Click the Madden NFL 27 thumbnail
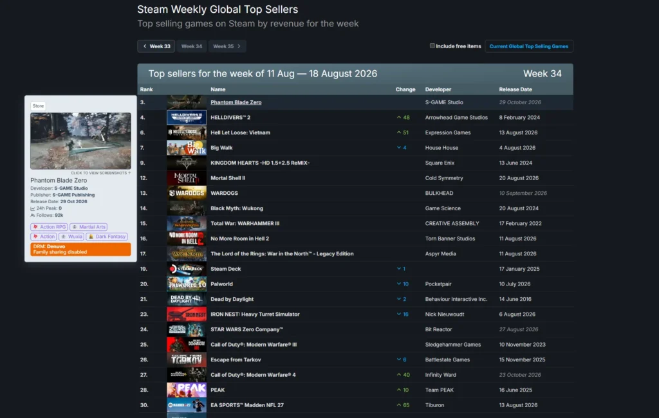Viewport: 659px width, 418px height. point(187,404)
